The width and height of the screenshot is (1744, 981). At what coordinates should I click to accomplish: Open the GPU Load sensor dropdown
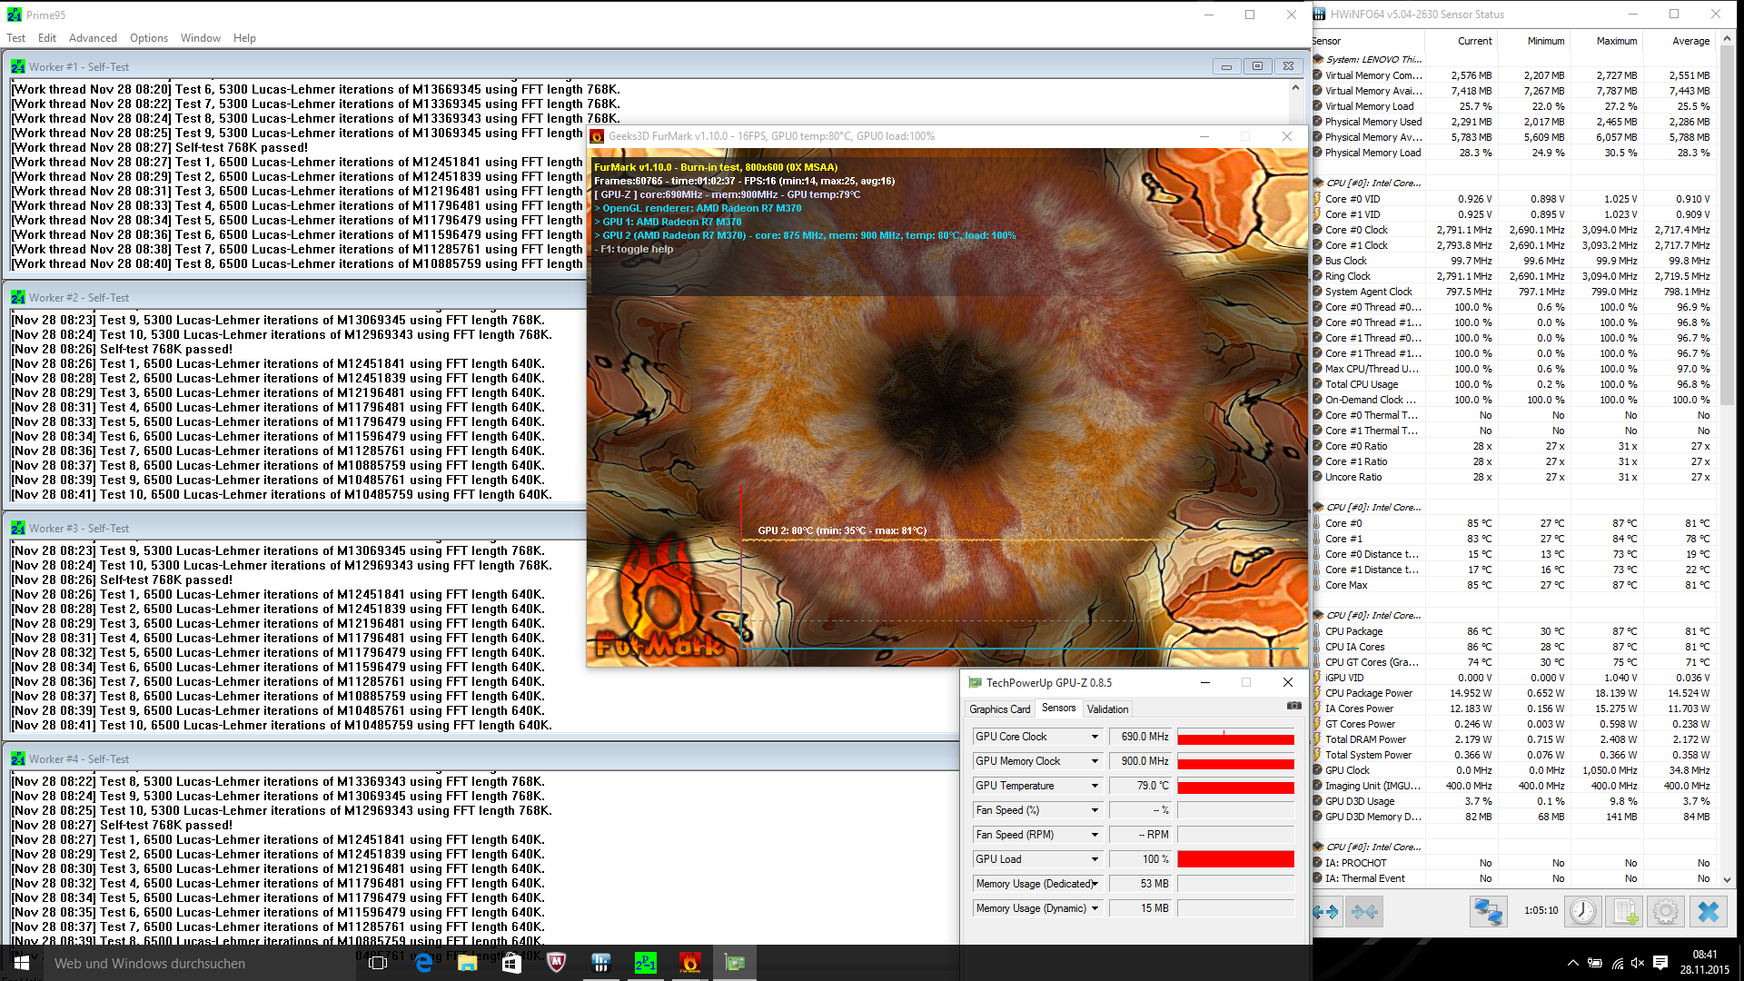[x=1095, y=859]
